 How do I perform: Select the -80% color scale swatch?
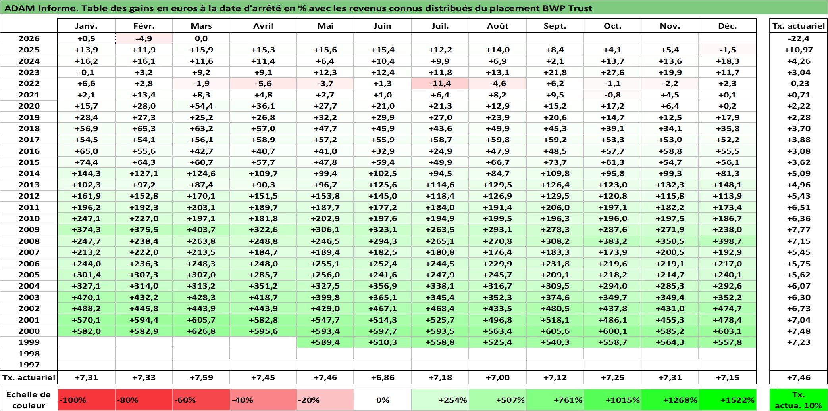point(144,400)
